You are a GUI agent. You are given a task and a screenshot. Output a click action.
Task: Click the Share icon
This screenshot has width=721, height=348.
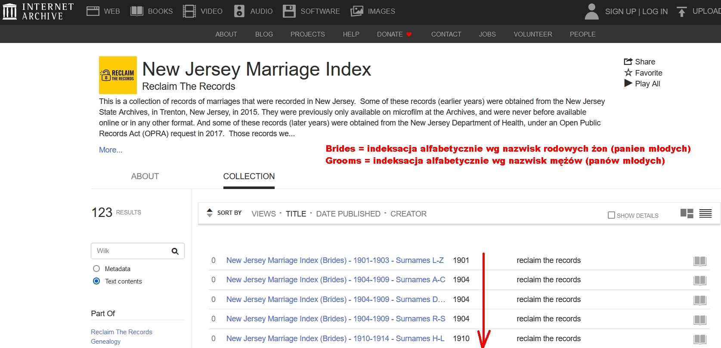[628, 61]
